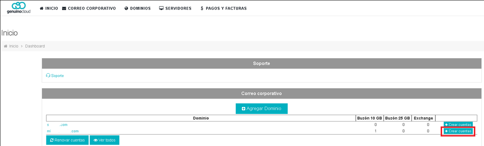Go to the Dominios menu
The image size is (484, 146).
pos(138,8)
